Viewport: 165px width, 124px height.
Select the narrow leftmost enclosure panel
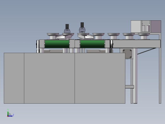point(14,78)
